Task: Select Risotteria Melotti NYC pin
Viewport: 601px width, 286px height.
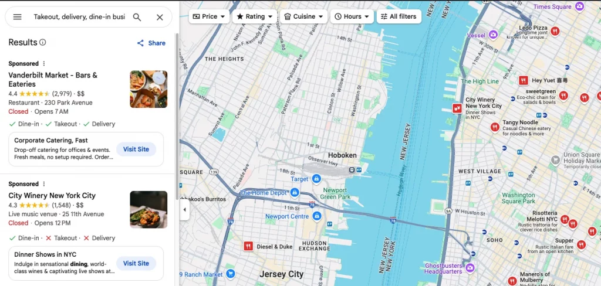Action: pos(564,219)
